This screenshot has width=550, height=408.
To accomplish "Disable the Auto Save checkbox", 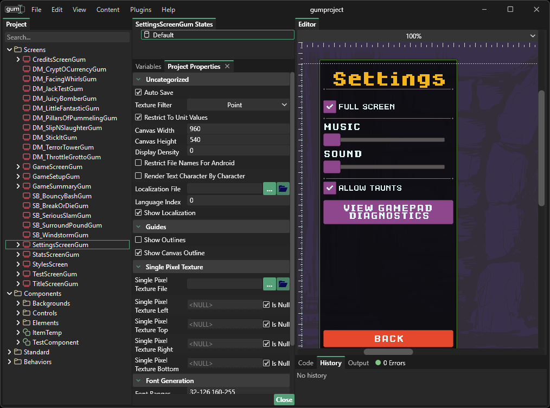I will (138, 93).
